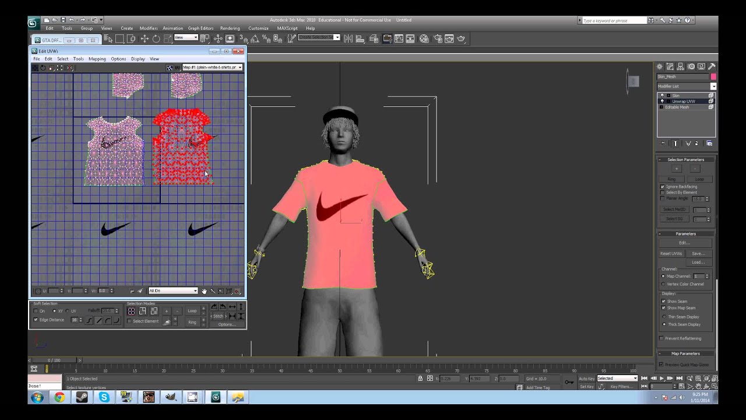The image size is (746, 420).
Task: Click the lock selection icon in Edit UVWs
Action: (132, 290)
